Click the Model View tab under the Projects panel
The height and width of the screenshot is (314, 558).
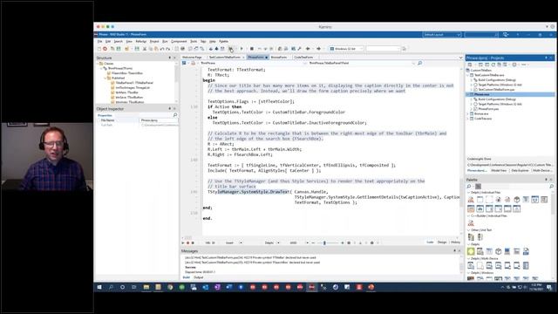[499, 171]
